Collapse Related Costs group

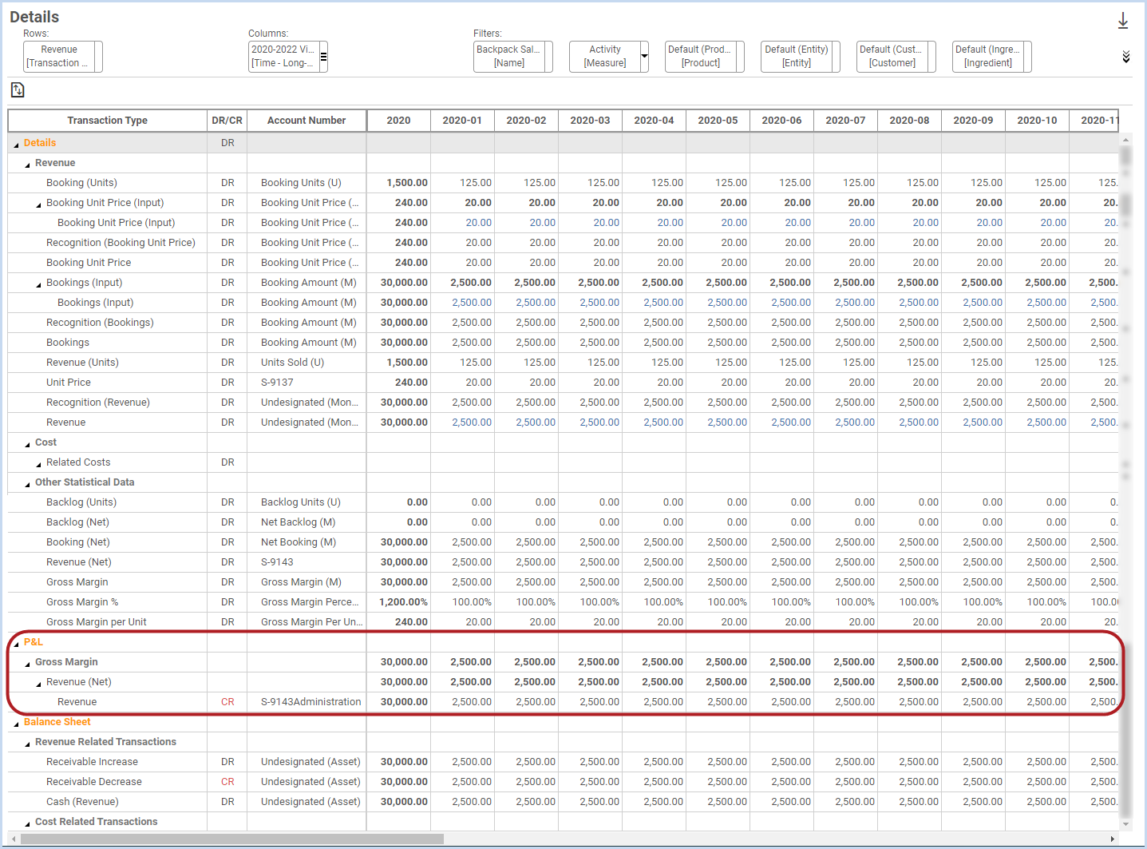coord(38,464)
